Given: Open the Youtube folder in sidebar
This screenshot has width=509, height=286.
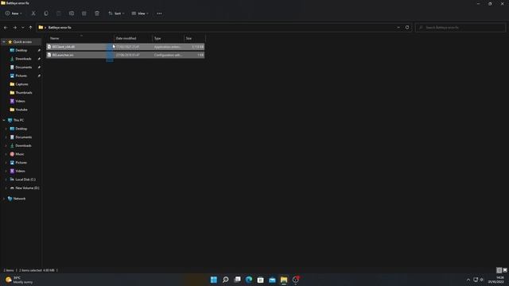Looking at the screenshot, I should pyautogui.click(x=21, y=110).
